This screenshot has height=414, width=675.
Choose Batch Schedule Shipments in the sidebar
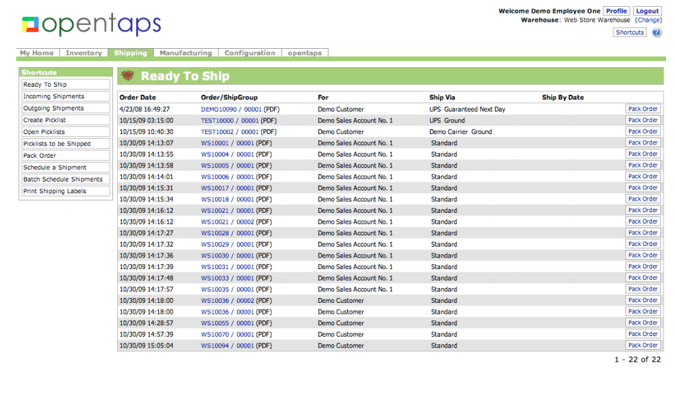tap(63, 180)
